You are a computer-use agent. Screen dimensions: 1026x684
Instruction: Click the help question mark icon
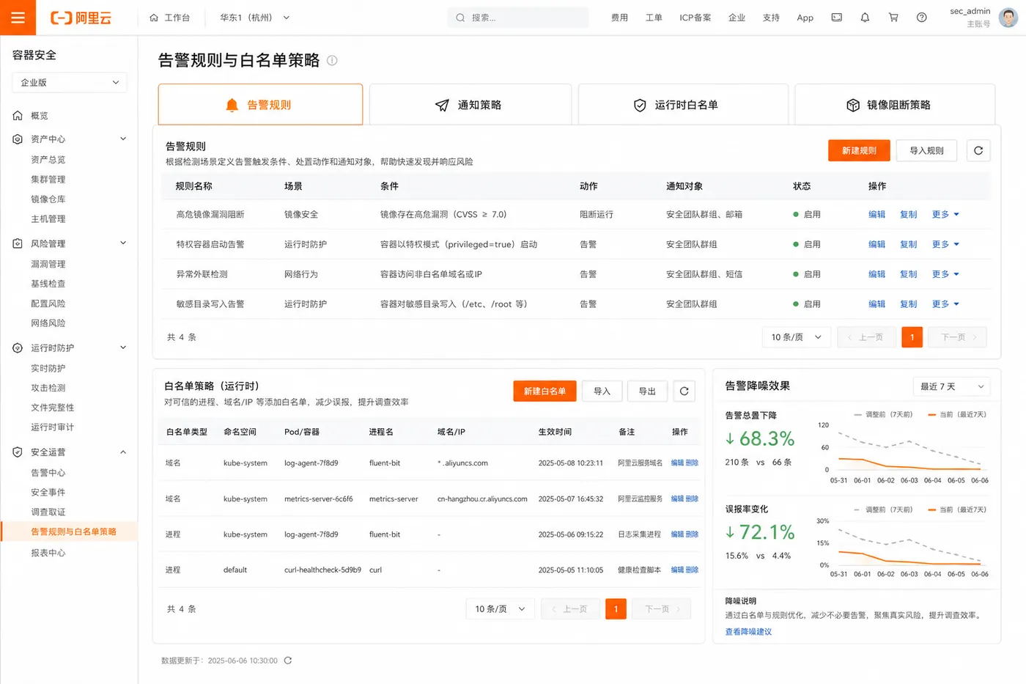[x=922, y=18]
